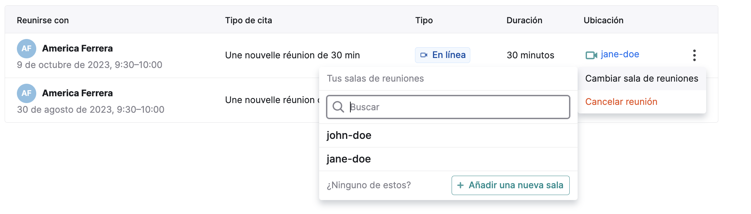Click the video camera icon beside jane-doe
The height and width of the screenshot is (214, 751).
pyautogui.click(x=591, y=55)
